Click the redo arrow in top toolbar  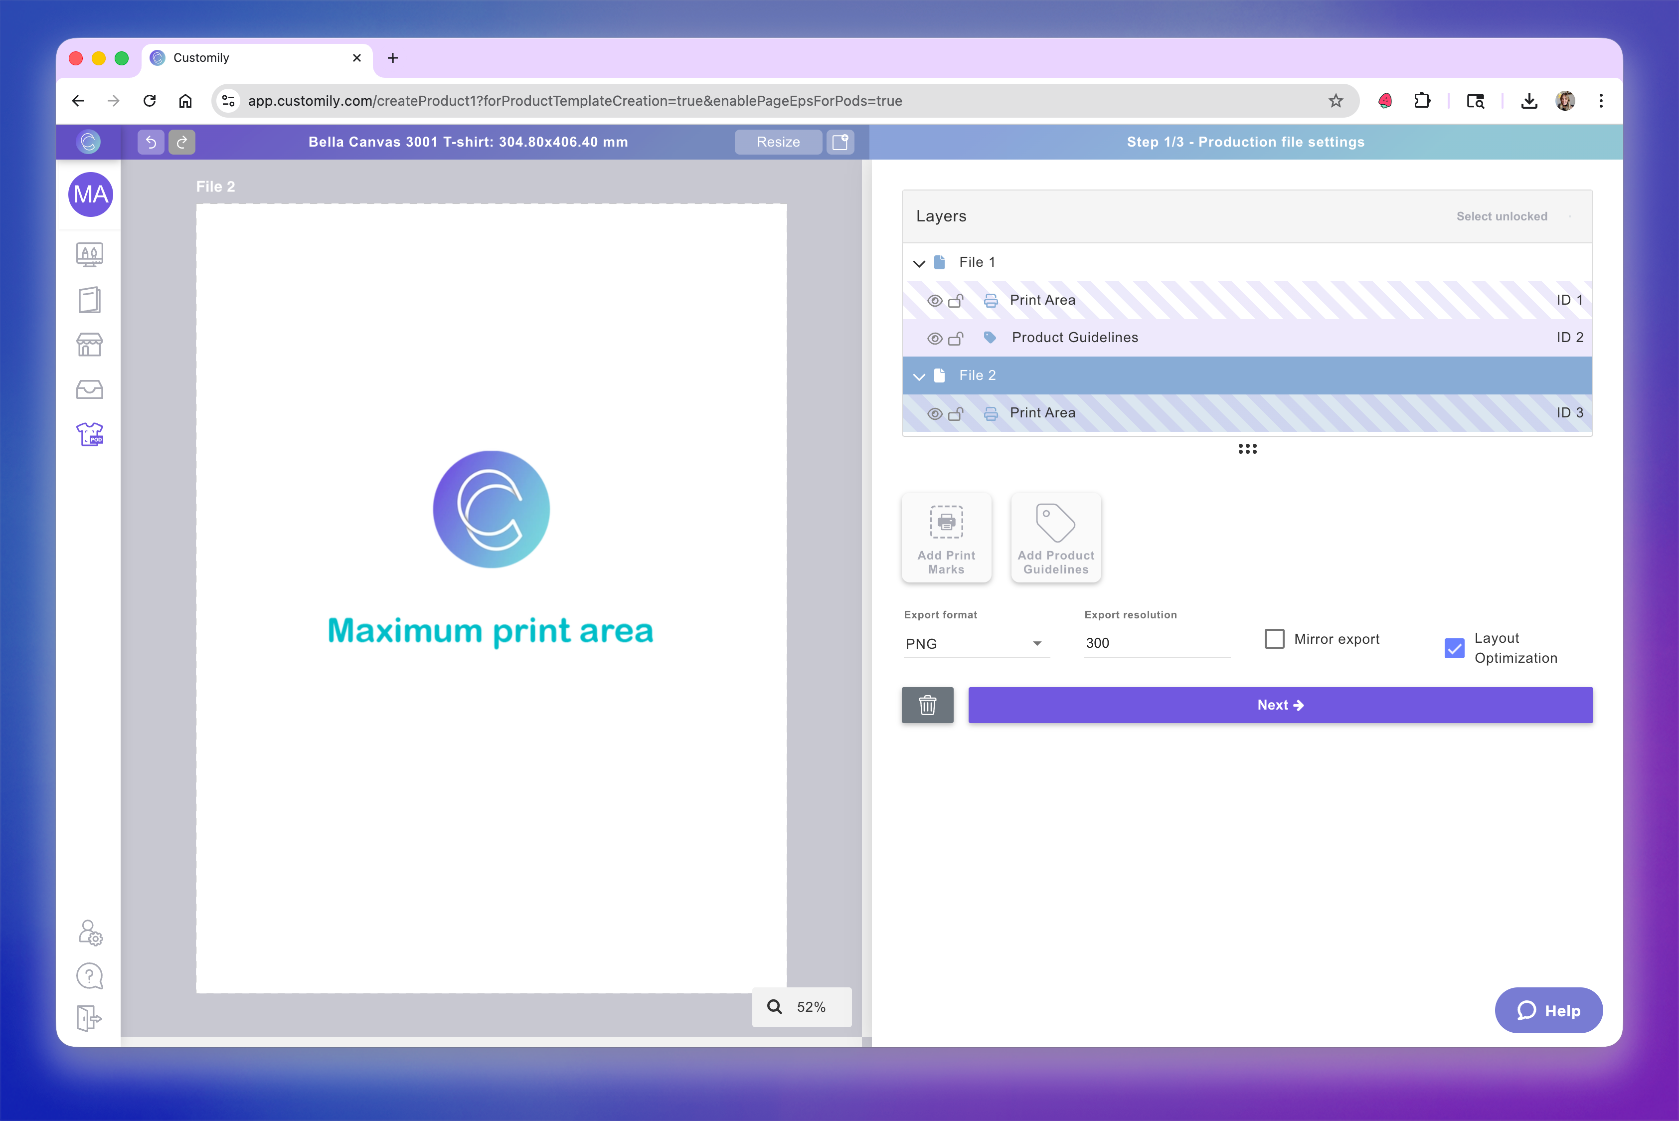click(x=182, y=142)
